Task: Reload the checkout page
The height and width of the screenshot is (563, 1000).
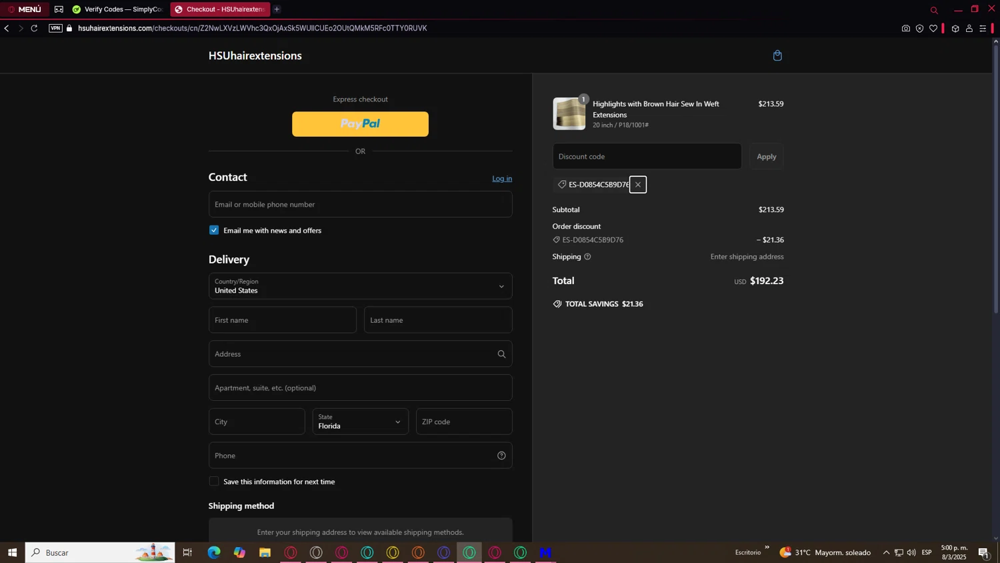Action: pos(34,28)
